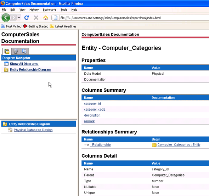209x196 pixels.
Task: Click the "Data Model" property name
Action: click(92, 74)
